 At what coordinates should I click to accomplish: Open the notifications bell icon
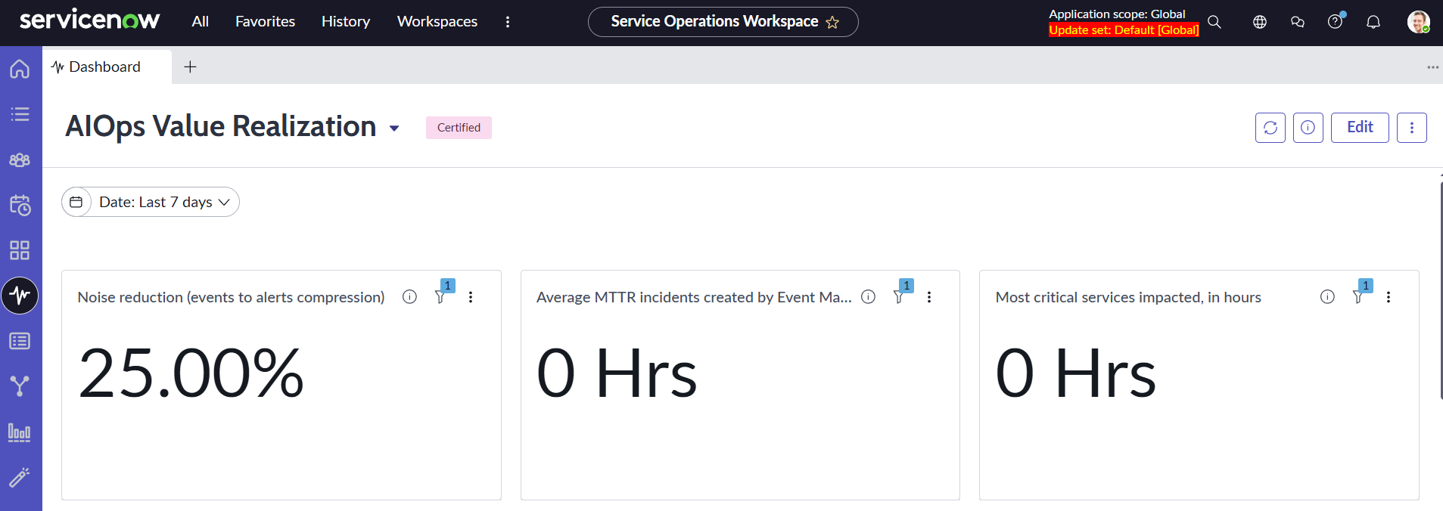(x=1373, y=22)
